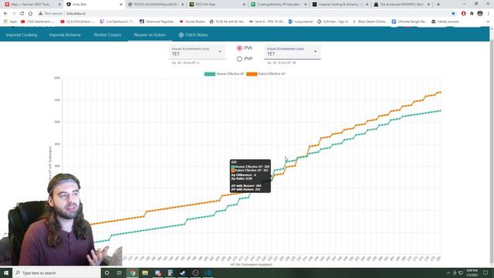Open the Patch Notes page
This screenshot has width=494, height=278.
click(x=193, y=35)
